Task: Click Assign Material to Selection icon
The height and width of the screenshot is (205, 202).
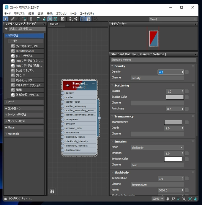Action: [x=24, y=19]
